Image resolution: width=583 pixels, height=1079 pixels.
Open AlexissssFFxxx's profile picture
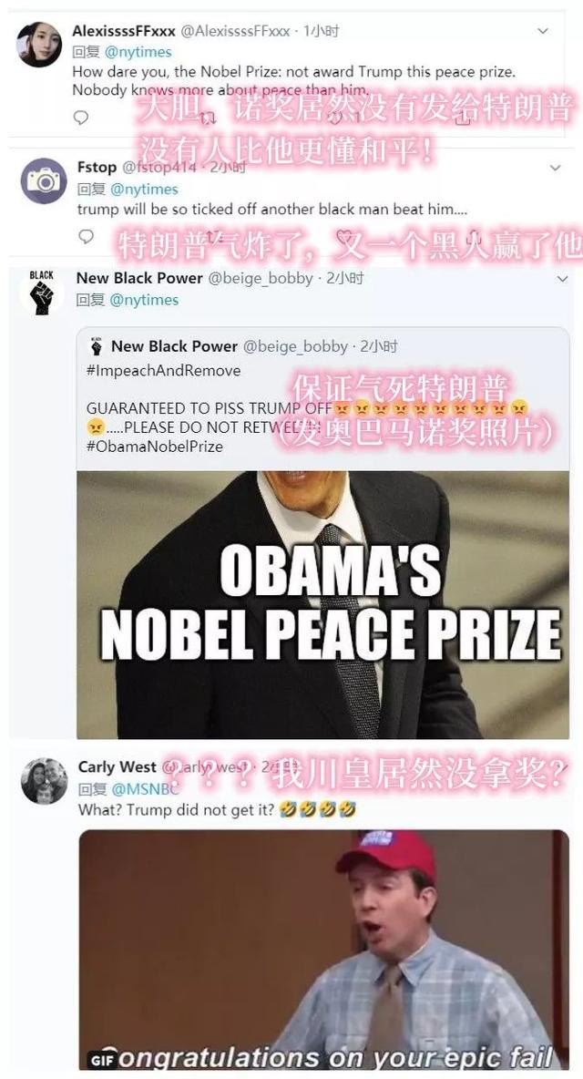pyautogui.click(x=39, y=44)
